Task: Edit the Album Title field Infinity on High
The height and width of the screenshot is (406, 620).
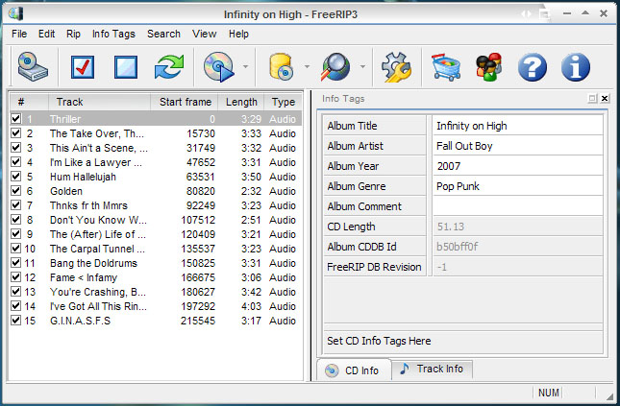Action: pos(518,126)
